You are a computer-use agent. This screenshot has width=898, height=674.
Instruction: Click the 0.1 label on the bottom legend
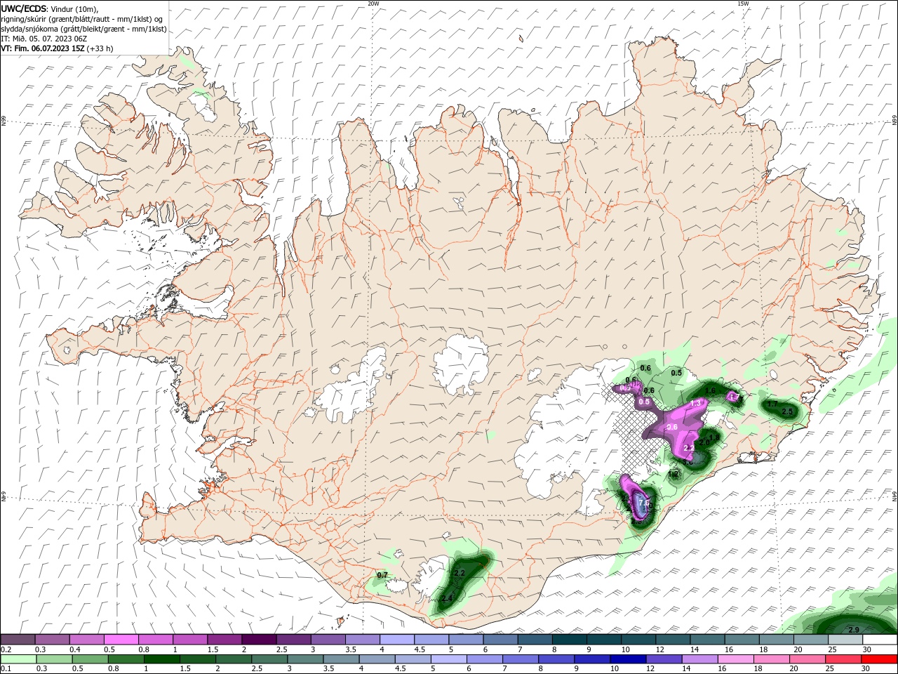click(6, 669)
